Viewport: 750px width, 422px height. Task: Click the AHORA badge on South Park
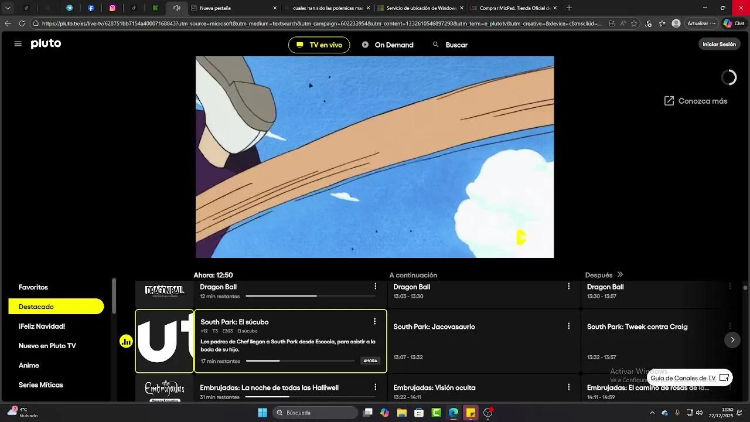tap(370, 361)
